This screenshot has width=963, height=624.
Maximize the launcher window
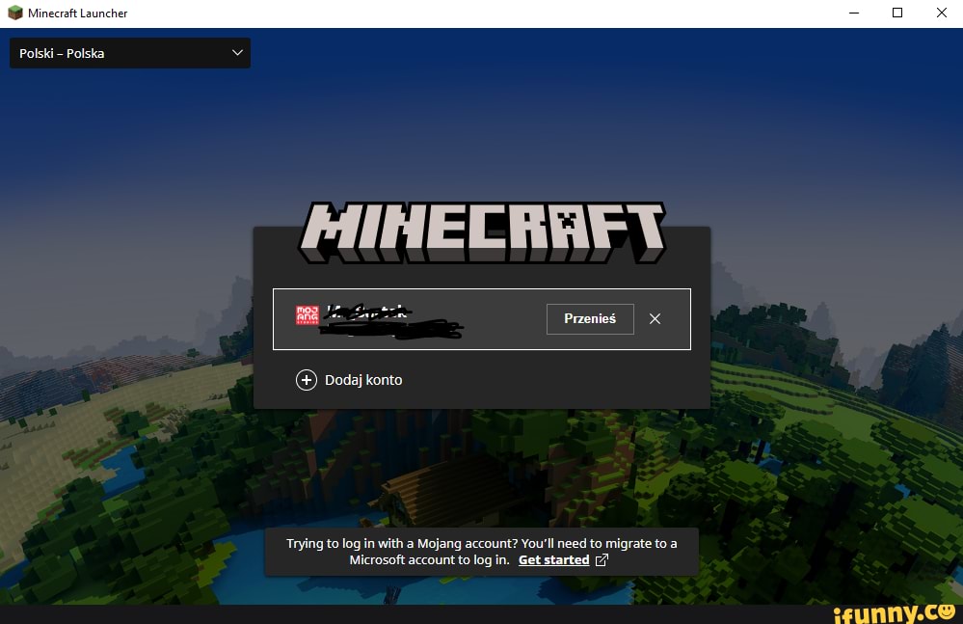[x=897, y=14]
